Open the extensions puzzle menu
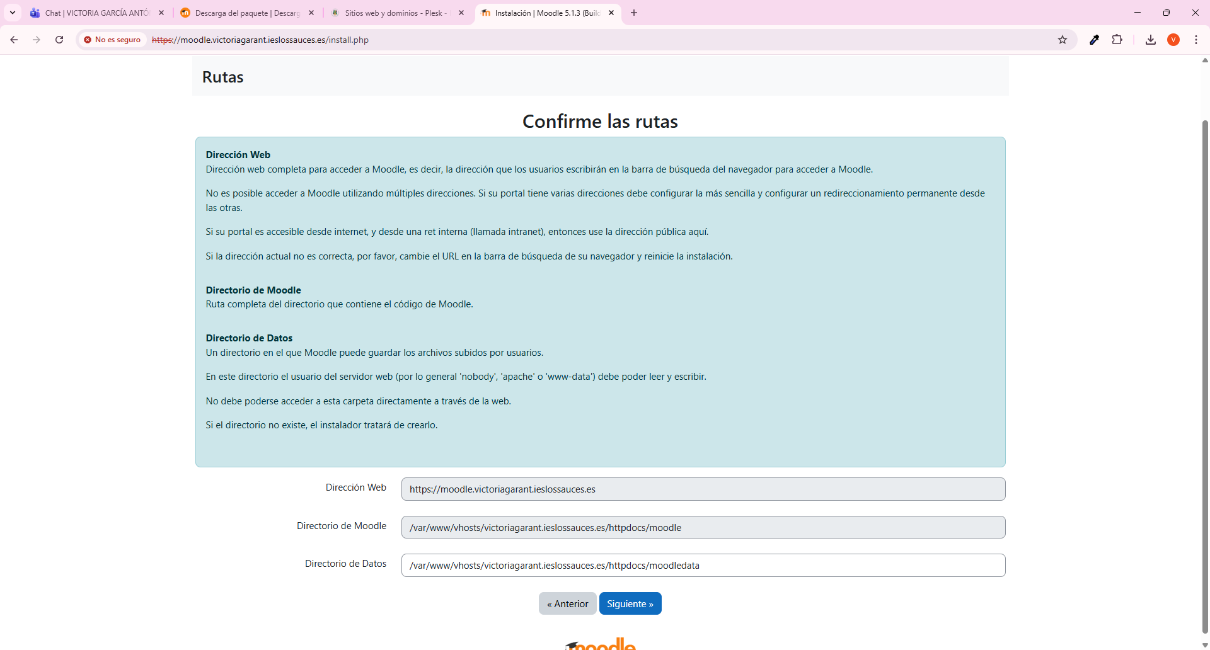This screenshot has height=650, width=1210. coord(1117,40)
